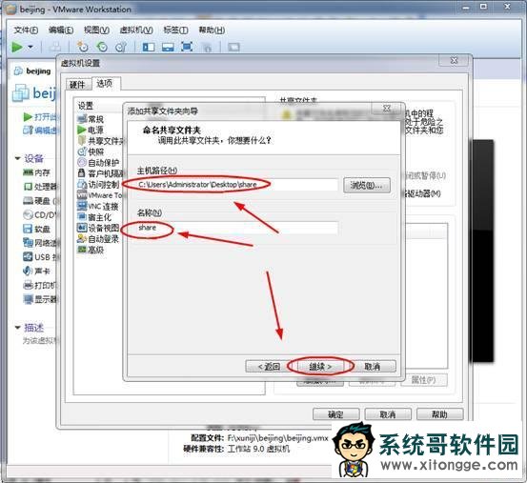The width and height of the screenshot is (527, 483).
Task: Click 确定 in 虚拟机设置 dialog
Action: coord(335,414)
